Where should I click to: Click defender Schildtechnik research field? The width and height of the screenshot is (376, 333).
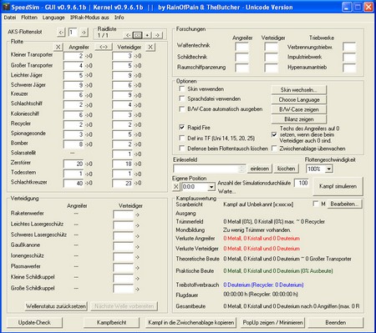tap(271, 58)
